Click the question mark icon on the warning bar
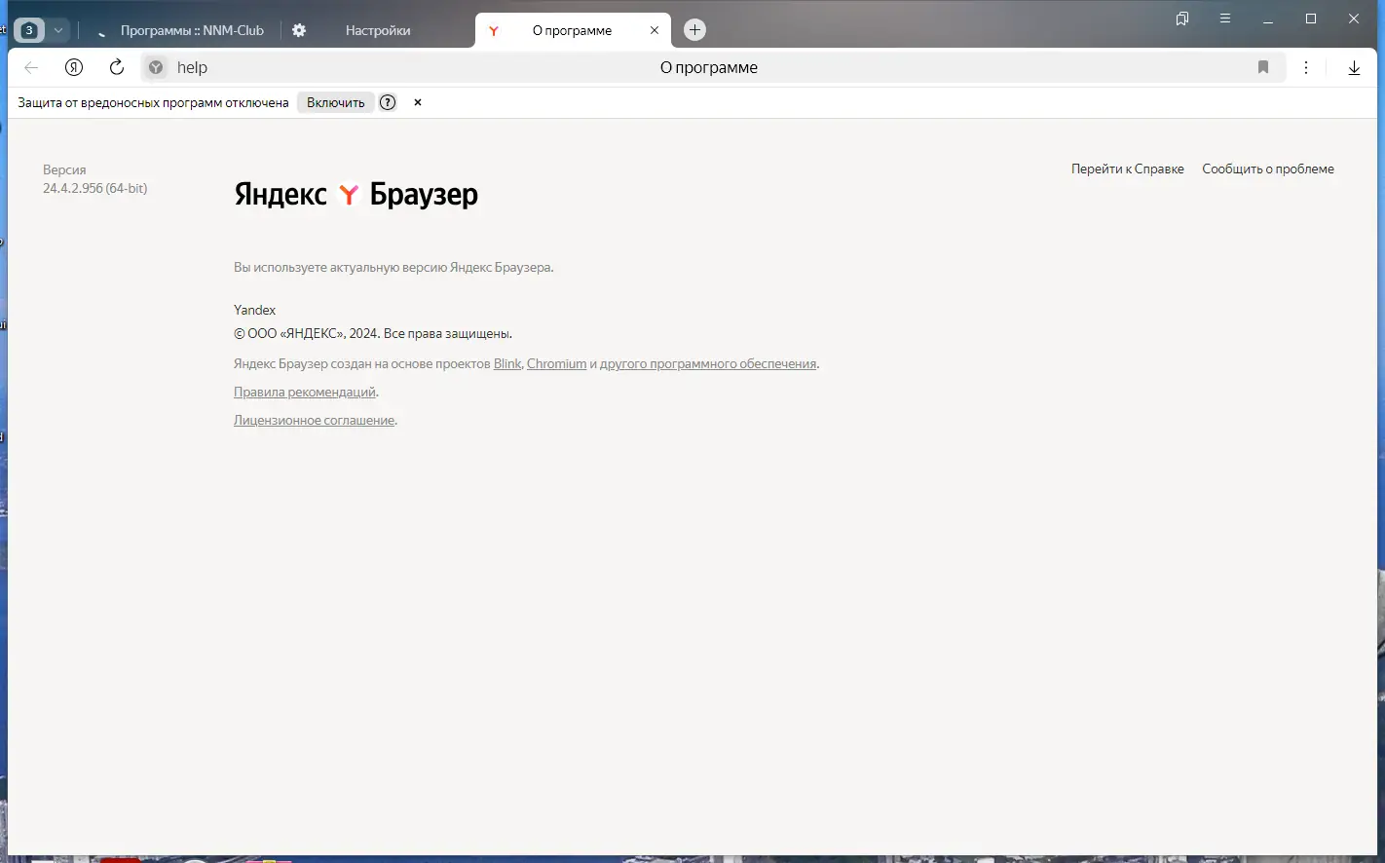The height and width of the screenshot is (863, 1385). click(x=388, y=102)
